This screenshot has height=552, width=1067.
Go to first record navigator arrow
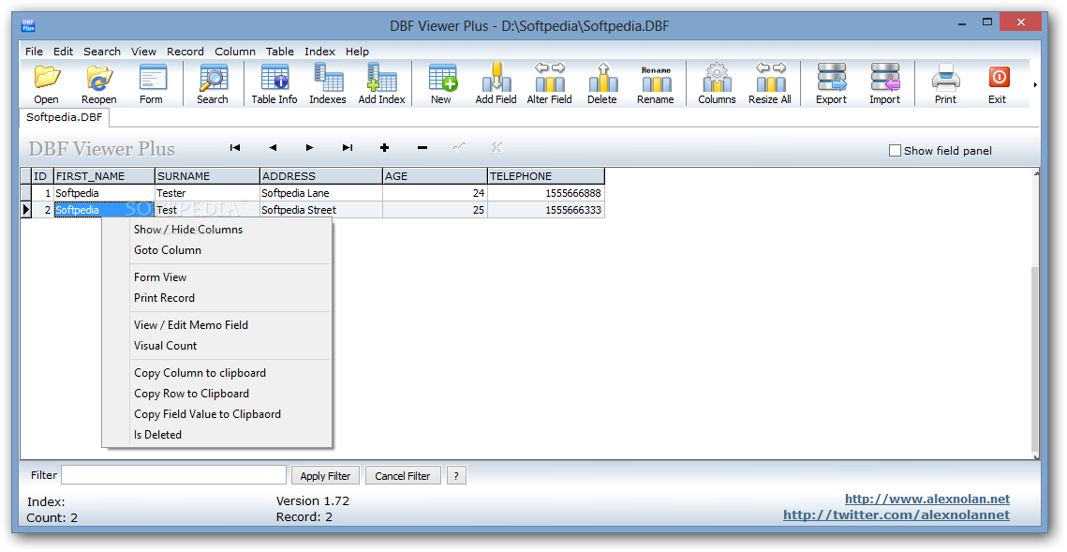coord(235,148)
